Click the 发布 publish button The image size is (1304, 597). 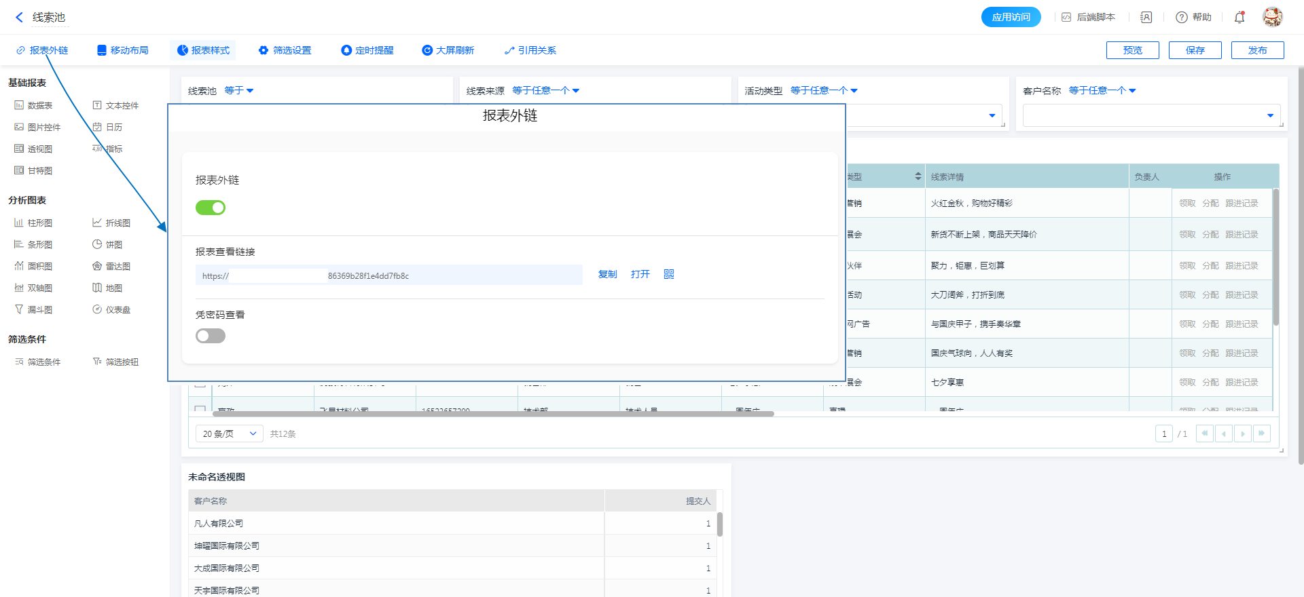pyautogui.click(x=1257, y=50)
